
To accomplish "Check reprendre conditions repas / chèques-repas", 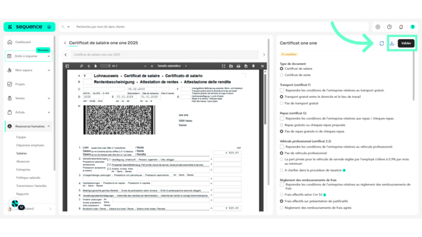I will 282,118.
